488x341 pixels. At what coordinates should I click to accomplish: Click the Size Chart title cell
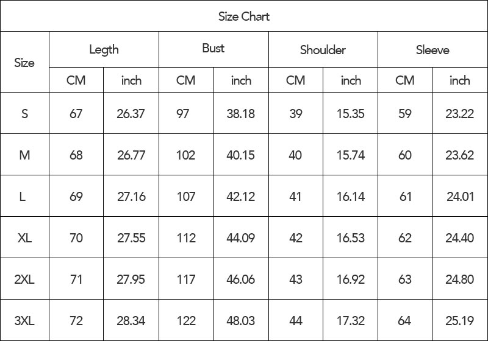pyautogui.click(x=243, y=16)
